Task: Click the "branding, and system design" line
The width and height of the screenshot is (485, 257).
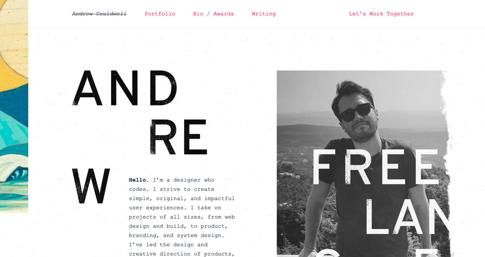Action: coord(176,235)
